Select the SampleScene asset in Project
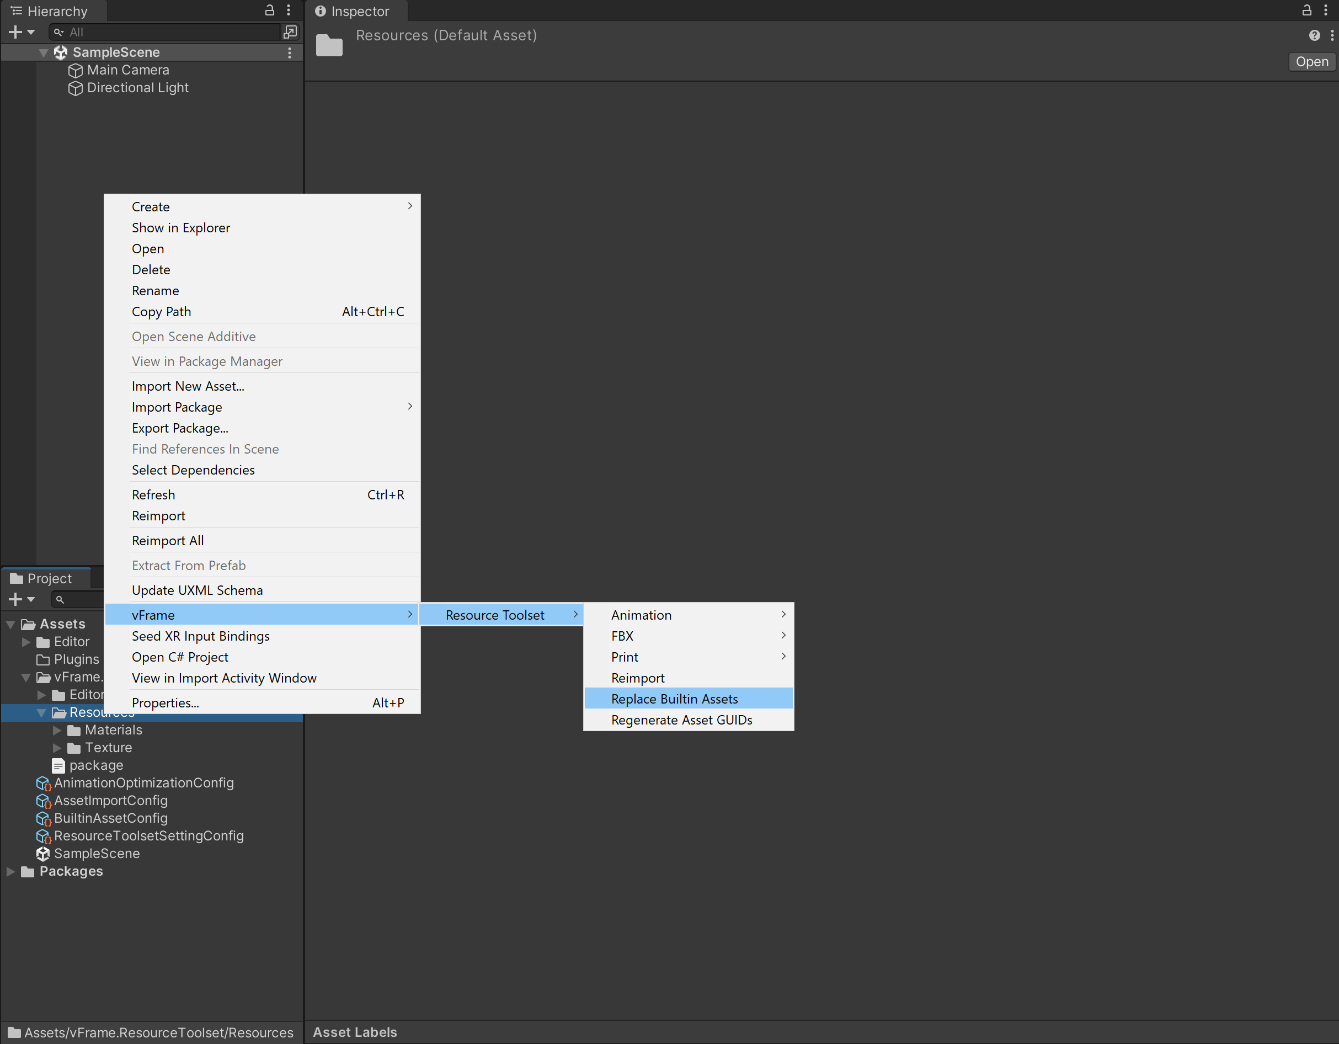Screen dimensions: 1339x1044 96,853
